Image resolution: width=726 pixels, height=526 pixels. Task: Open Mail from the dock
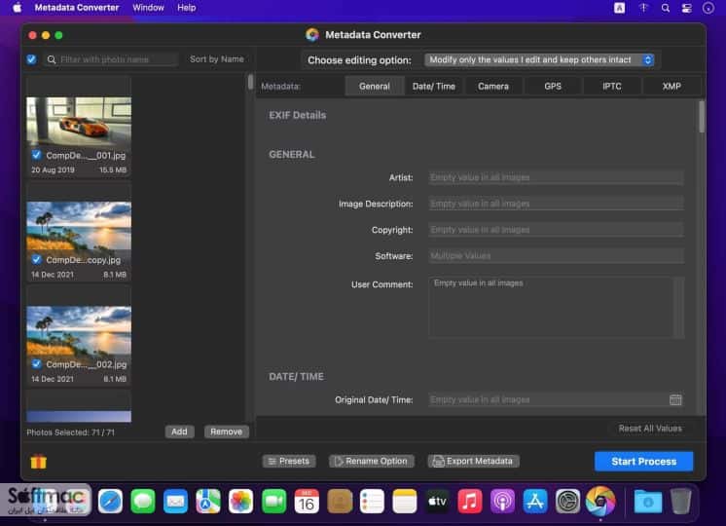click(175, 501)
